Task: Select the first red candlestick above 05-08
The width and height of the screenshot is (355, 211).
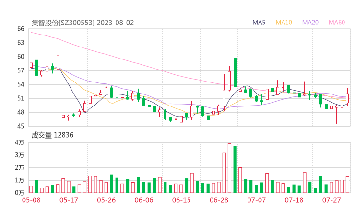Action: (31, 63)
